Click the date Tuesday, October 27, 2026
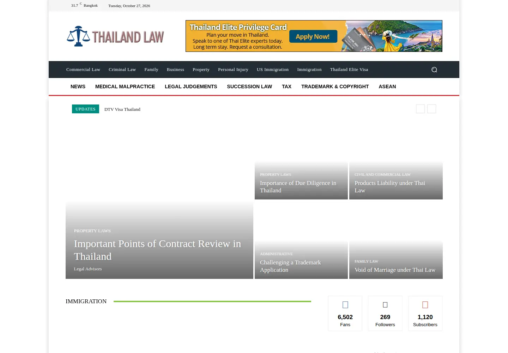Viewport: 508px width, 353px height. click(x=129, y=6)
